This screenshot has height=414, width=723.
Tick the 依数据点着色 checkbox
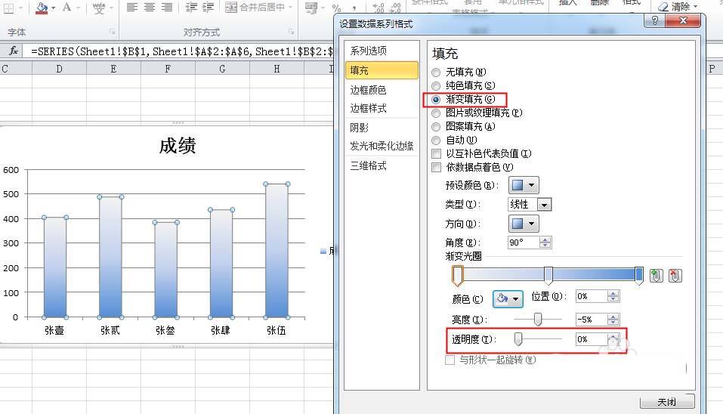click(x=436, y=167)
